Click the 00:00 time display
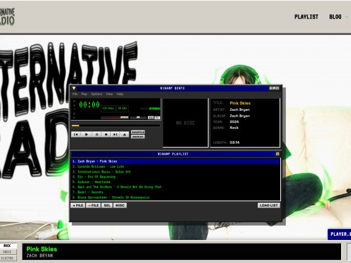This screenshot has height=263, width=351. (89, 105)
